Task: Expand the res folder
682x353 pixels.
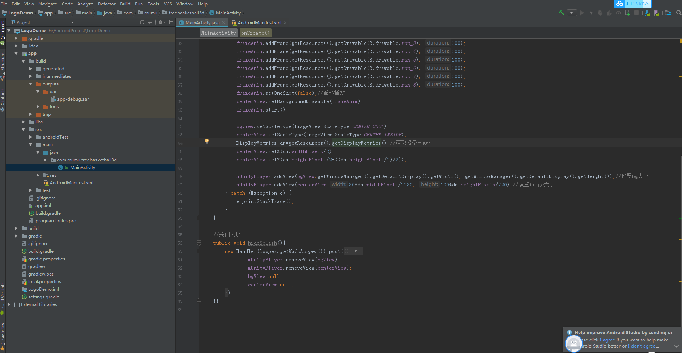Action: coord(38,175)
